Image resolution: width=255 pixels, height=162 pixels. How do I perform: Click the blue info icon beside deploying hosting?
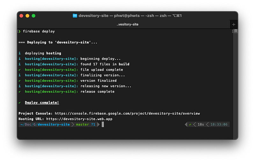(x=20, y=53)
